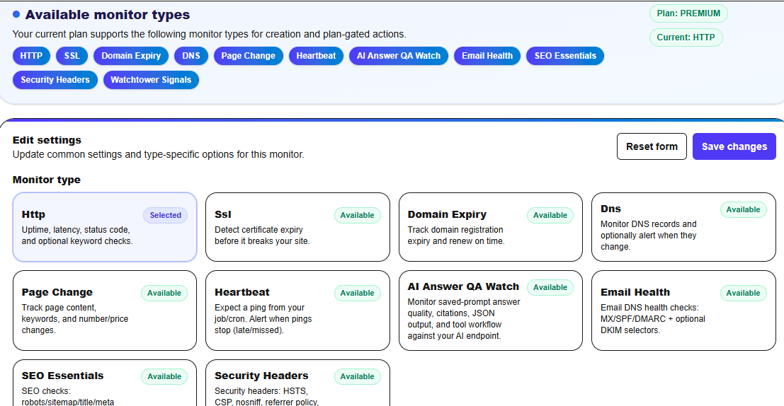
Task: Click the Heartbeat pill
Action: 316,56
